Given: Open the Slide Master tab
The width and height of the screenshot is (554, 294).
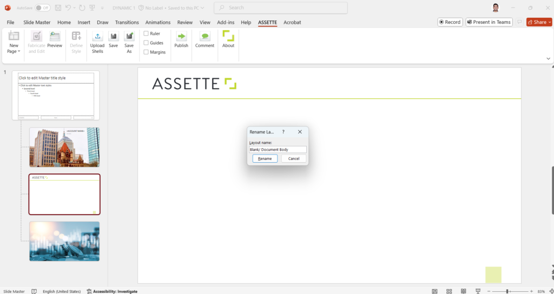Looking at the screenshot, I should click(37, 22).
